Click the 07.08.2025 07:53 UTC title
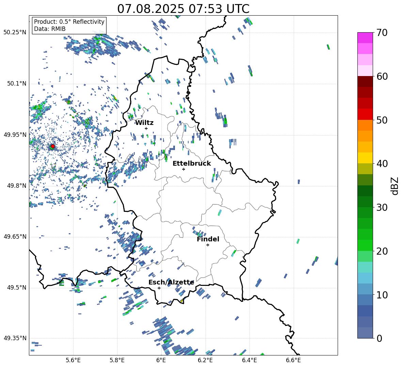 point(183,9)
